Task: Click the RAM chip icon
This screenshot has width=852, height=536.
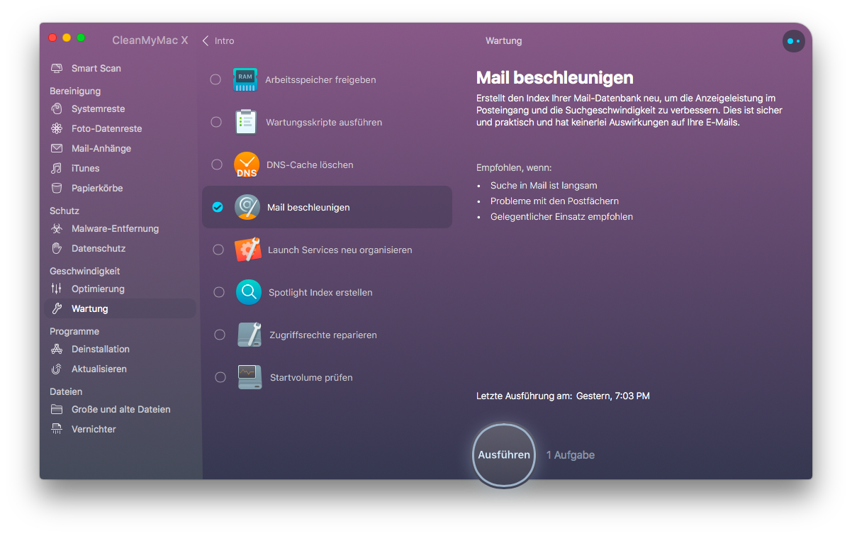Action: click(x=245, y=79)
